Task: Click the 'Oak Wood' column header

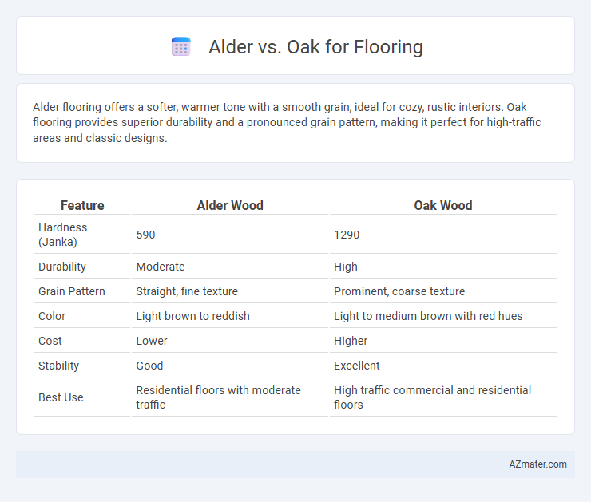Action: [x=443, y=205]
